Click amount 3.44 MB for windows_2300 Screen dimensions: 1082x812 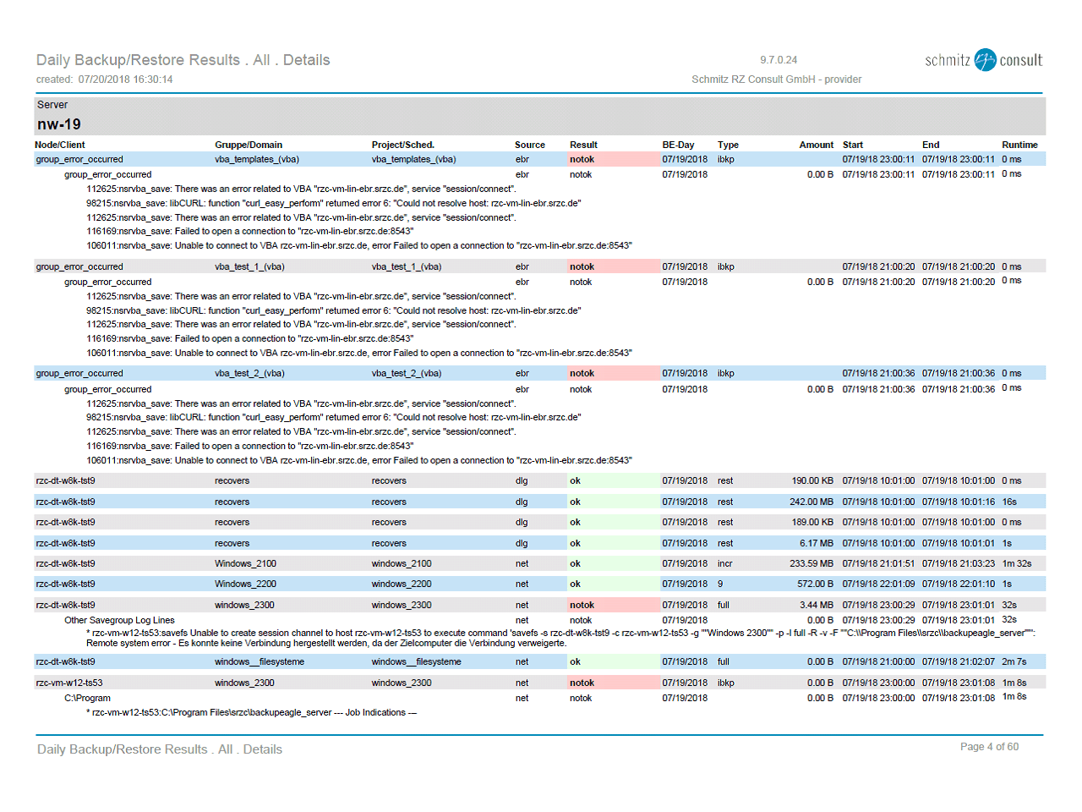817,605
